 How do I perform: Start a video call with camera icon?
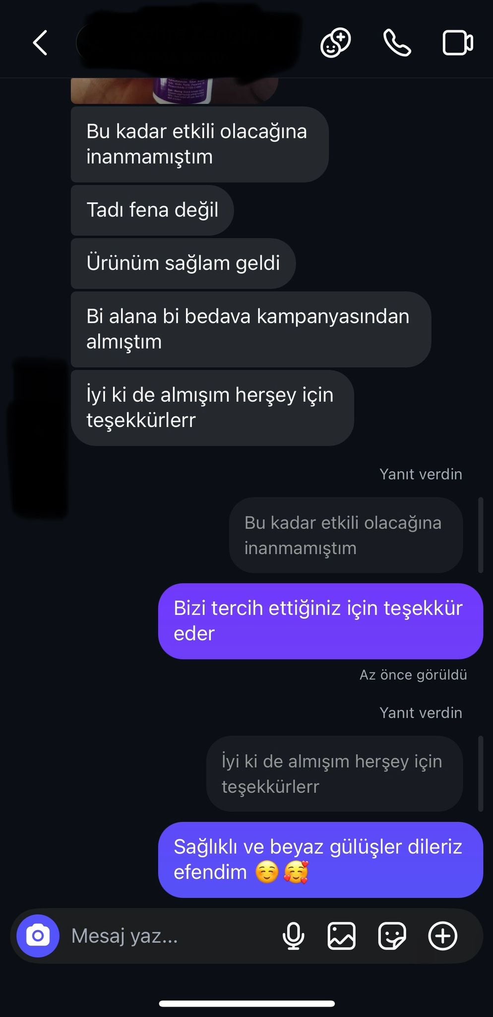click(457, 43)
